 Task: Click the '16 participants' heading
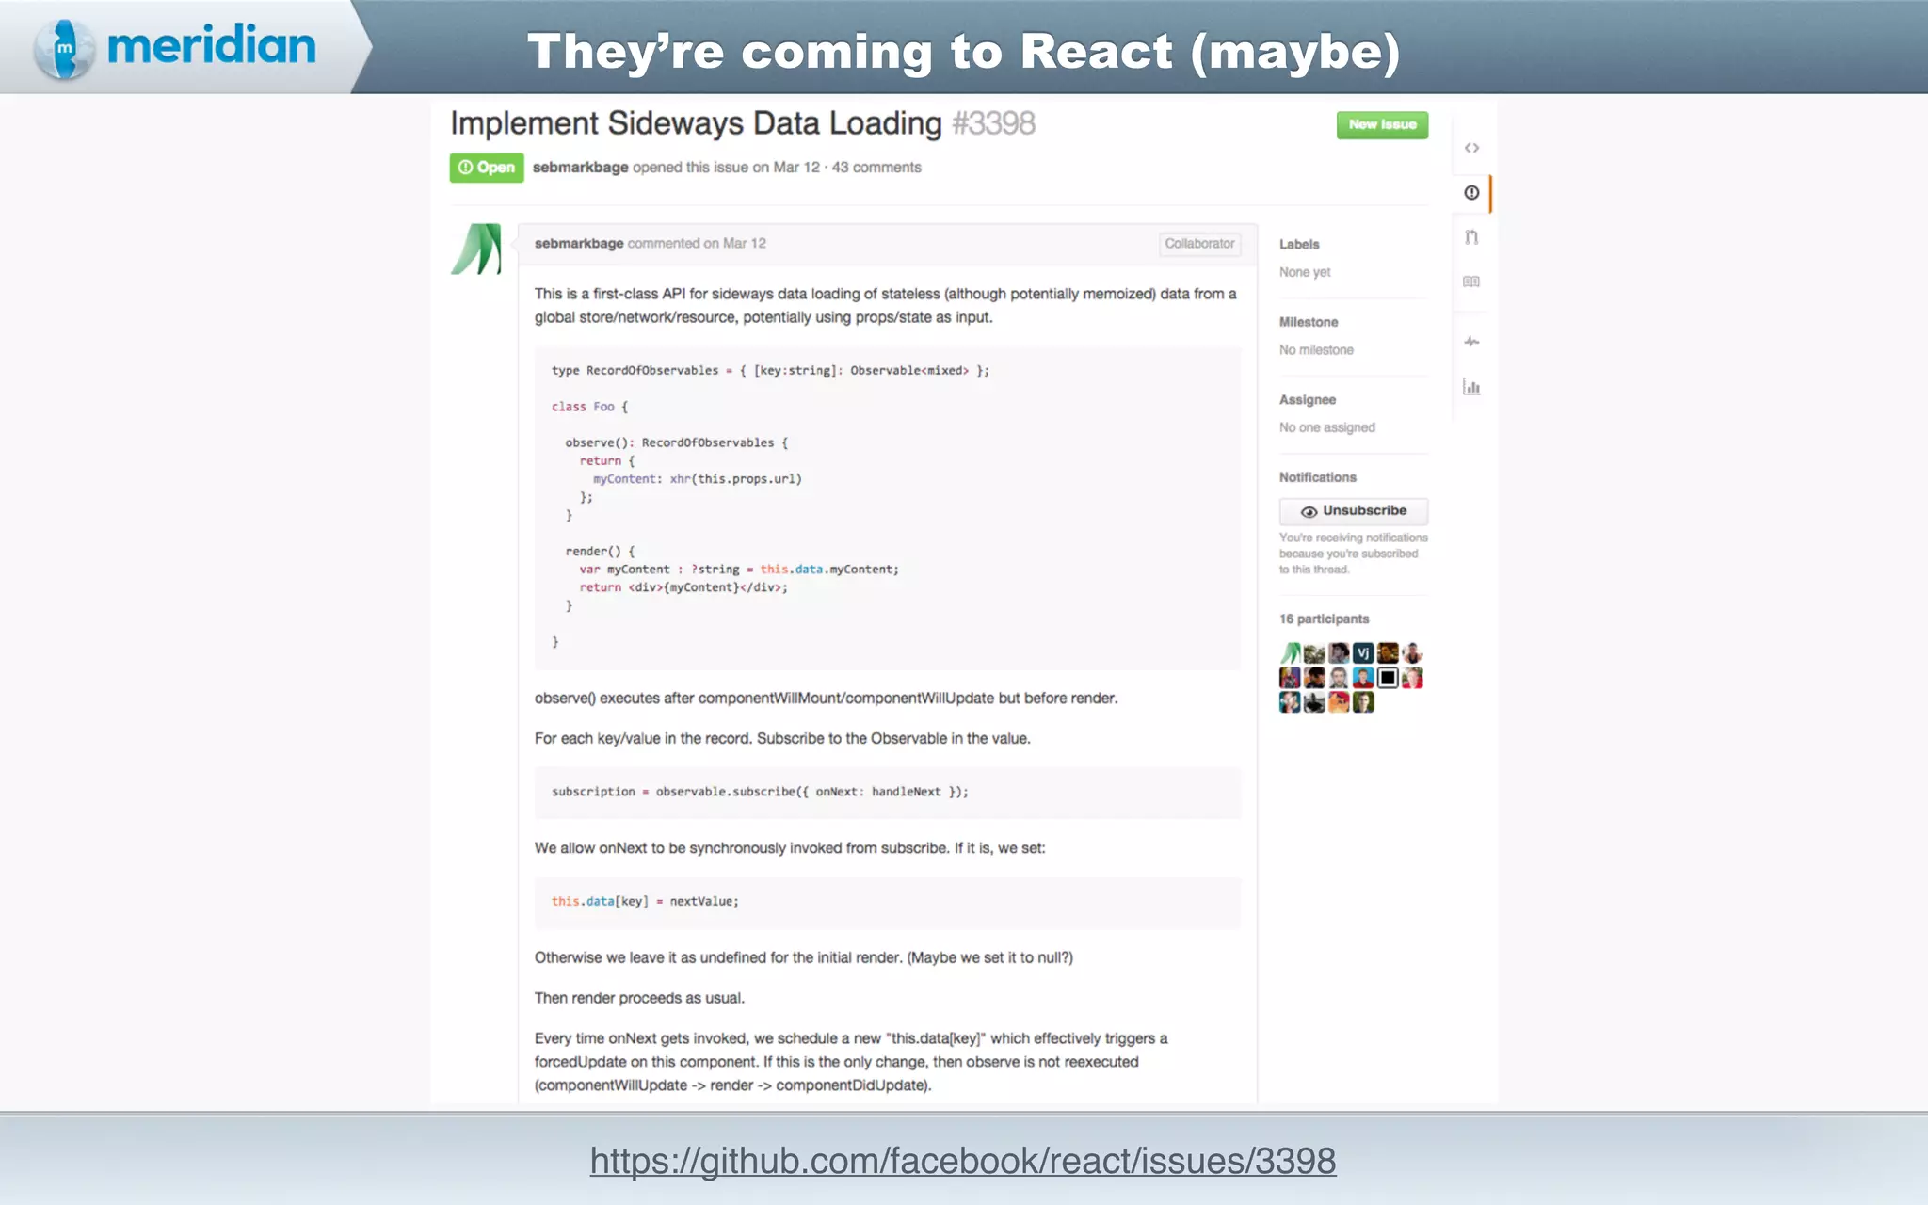pyautogui.click(x=1324, y=619)
